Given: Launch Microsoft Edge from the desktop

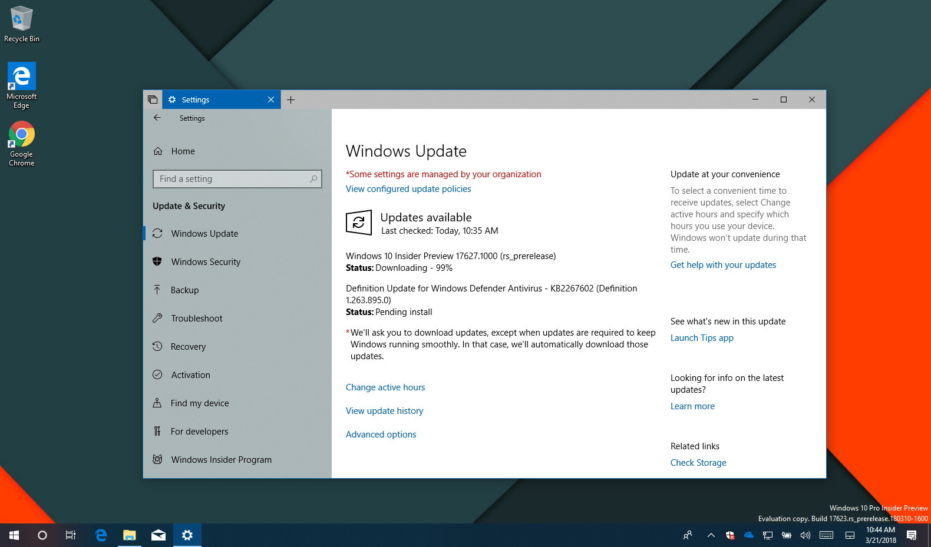Looking at the screenshot, I should (21, 85).
